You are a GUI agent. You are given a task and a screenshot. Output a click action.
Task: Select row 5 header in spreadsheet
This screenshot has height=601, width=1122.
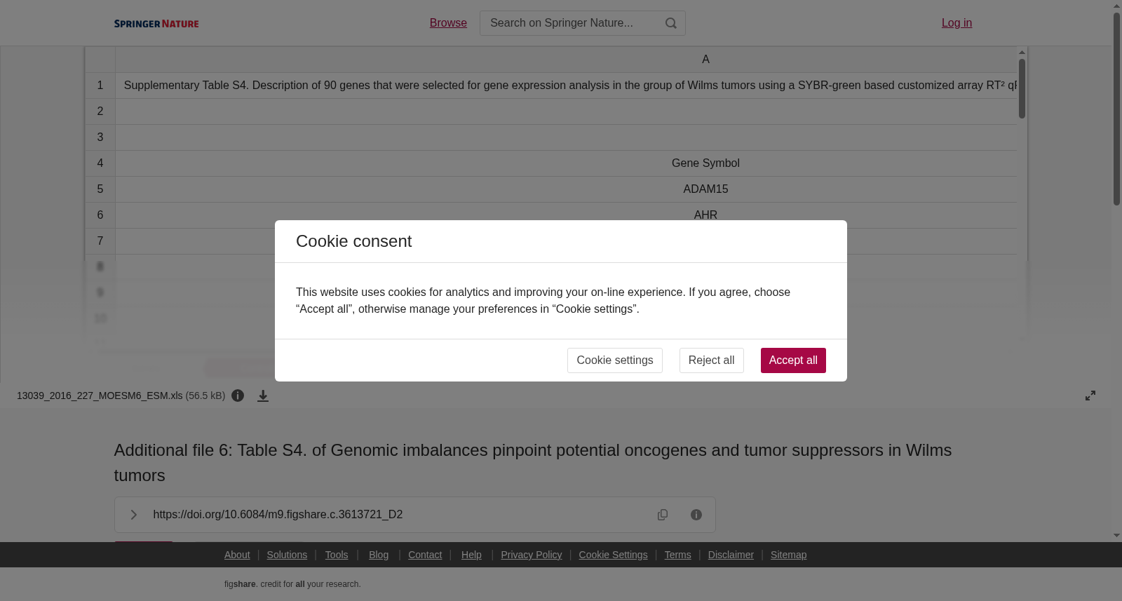pos(100,189)
